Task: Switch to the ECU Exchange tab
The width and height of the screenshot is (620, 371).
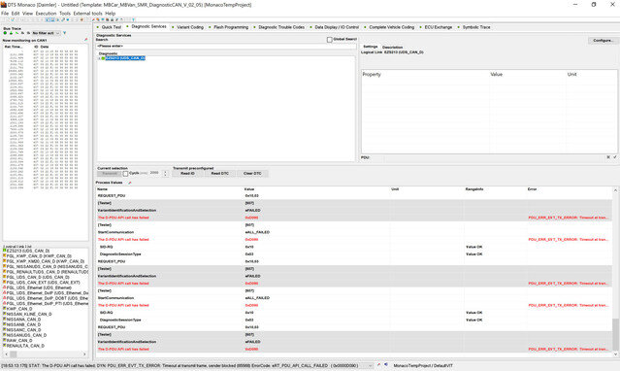Action: 439,27
